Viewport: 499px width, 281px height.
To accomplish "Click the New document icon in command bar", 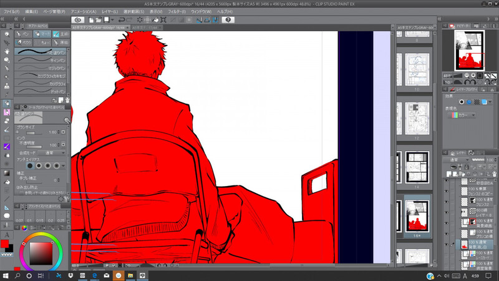I will click(91, 20).
